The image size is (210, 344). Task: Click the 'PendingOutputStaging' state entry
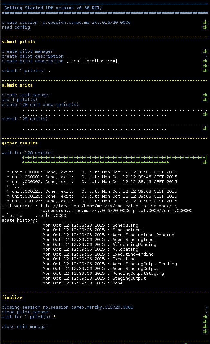(103, 273)
